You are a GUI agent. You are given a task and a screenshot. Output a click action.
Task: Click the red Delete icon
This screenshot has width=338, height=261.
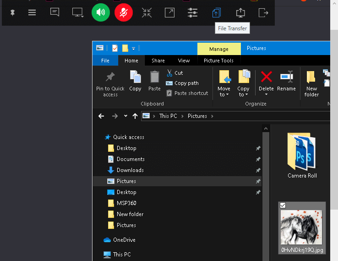(266, 77)
